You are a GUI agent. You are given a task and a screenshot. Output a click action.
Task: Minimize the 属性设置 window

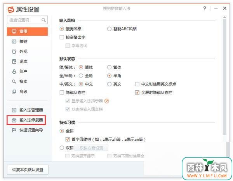coord(216,9)
